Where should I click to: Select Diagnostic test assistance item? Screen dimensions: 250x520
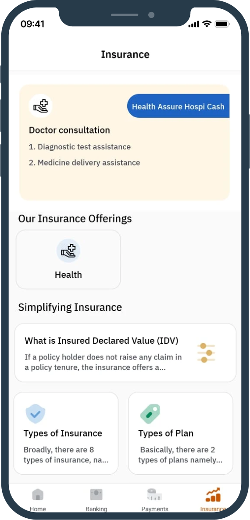pyautogui.click(x=80, y=146)
